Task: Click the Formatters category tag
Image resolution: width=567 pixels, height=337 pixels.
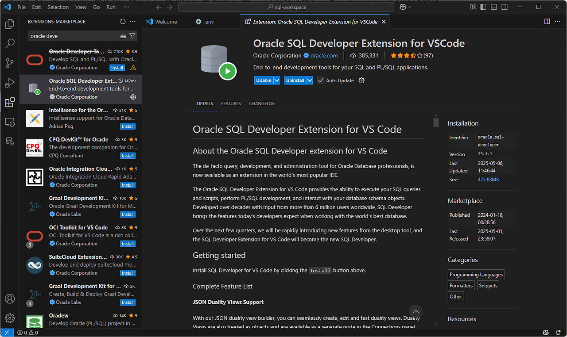Action: point(461,286)
